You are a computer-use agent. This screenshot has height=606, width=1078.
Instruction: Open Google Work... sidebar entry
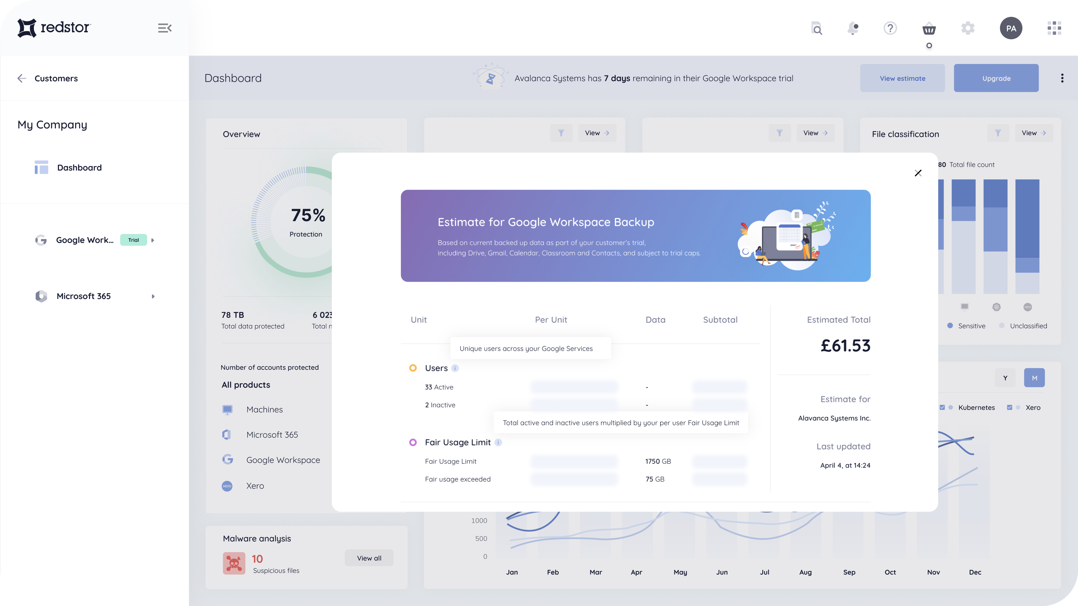(x=85, y=240)
